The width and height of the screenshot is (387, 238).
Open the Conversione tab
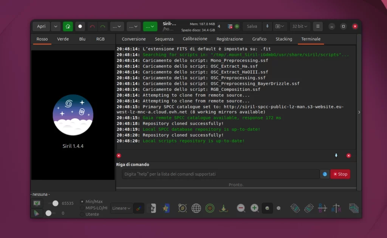(133, 39)
